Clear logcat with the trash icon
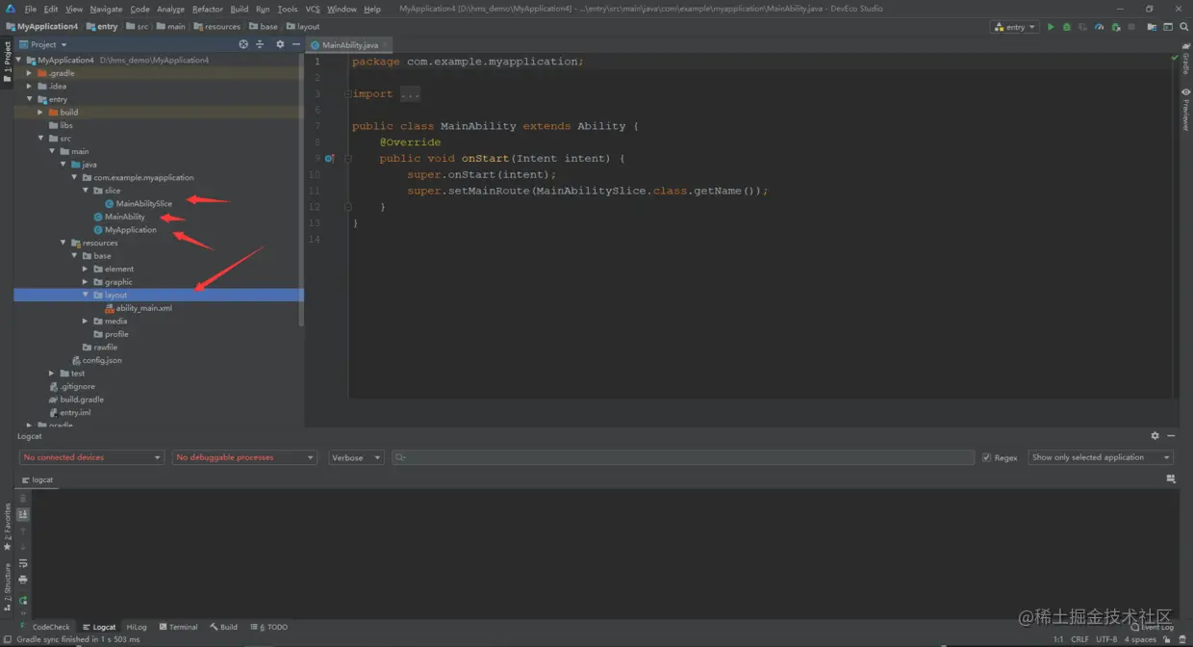1193x647 pixels. click(x=23, y=499)
